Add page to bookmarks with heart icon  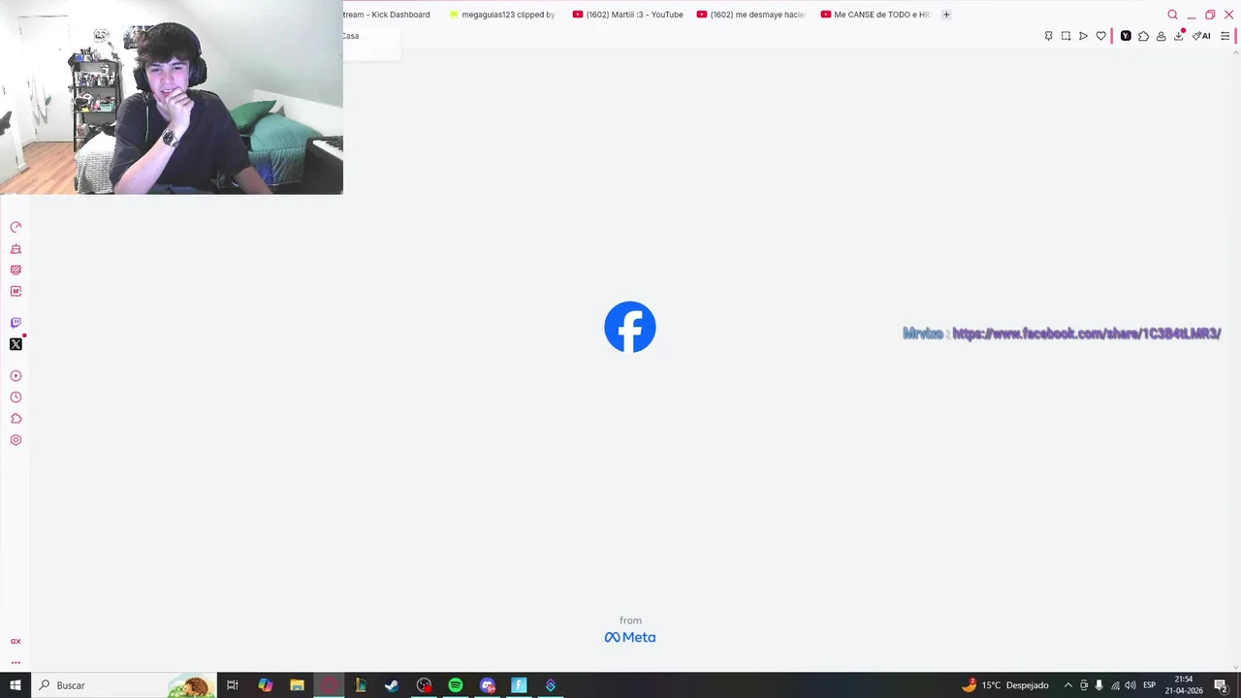tap(1100, 36)
